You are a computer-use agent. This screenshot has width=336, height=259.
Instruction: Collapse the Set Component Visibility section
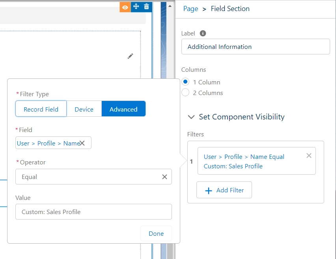click(191, 117)
